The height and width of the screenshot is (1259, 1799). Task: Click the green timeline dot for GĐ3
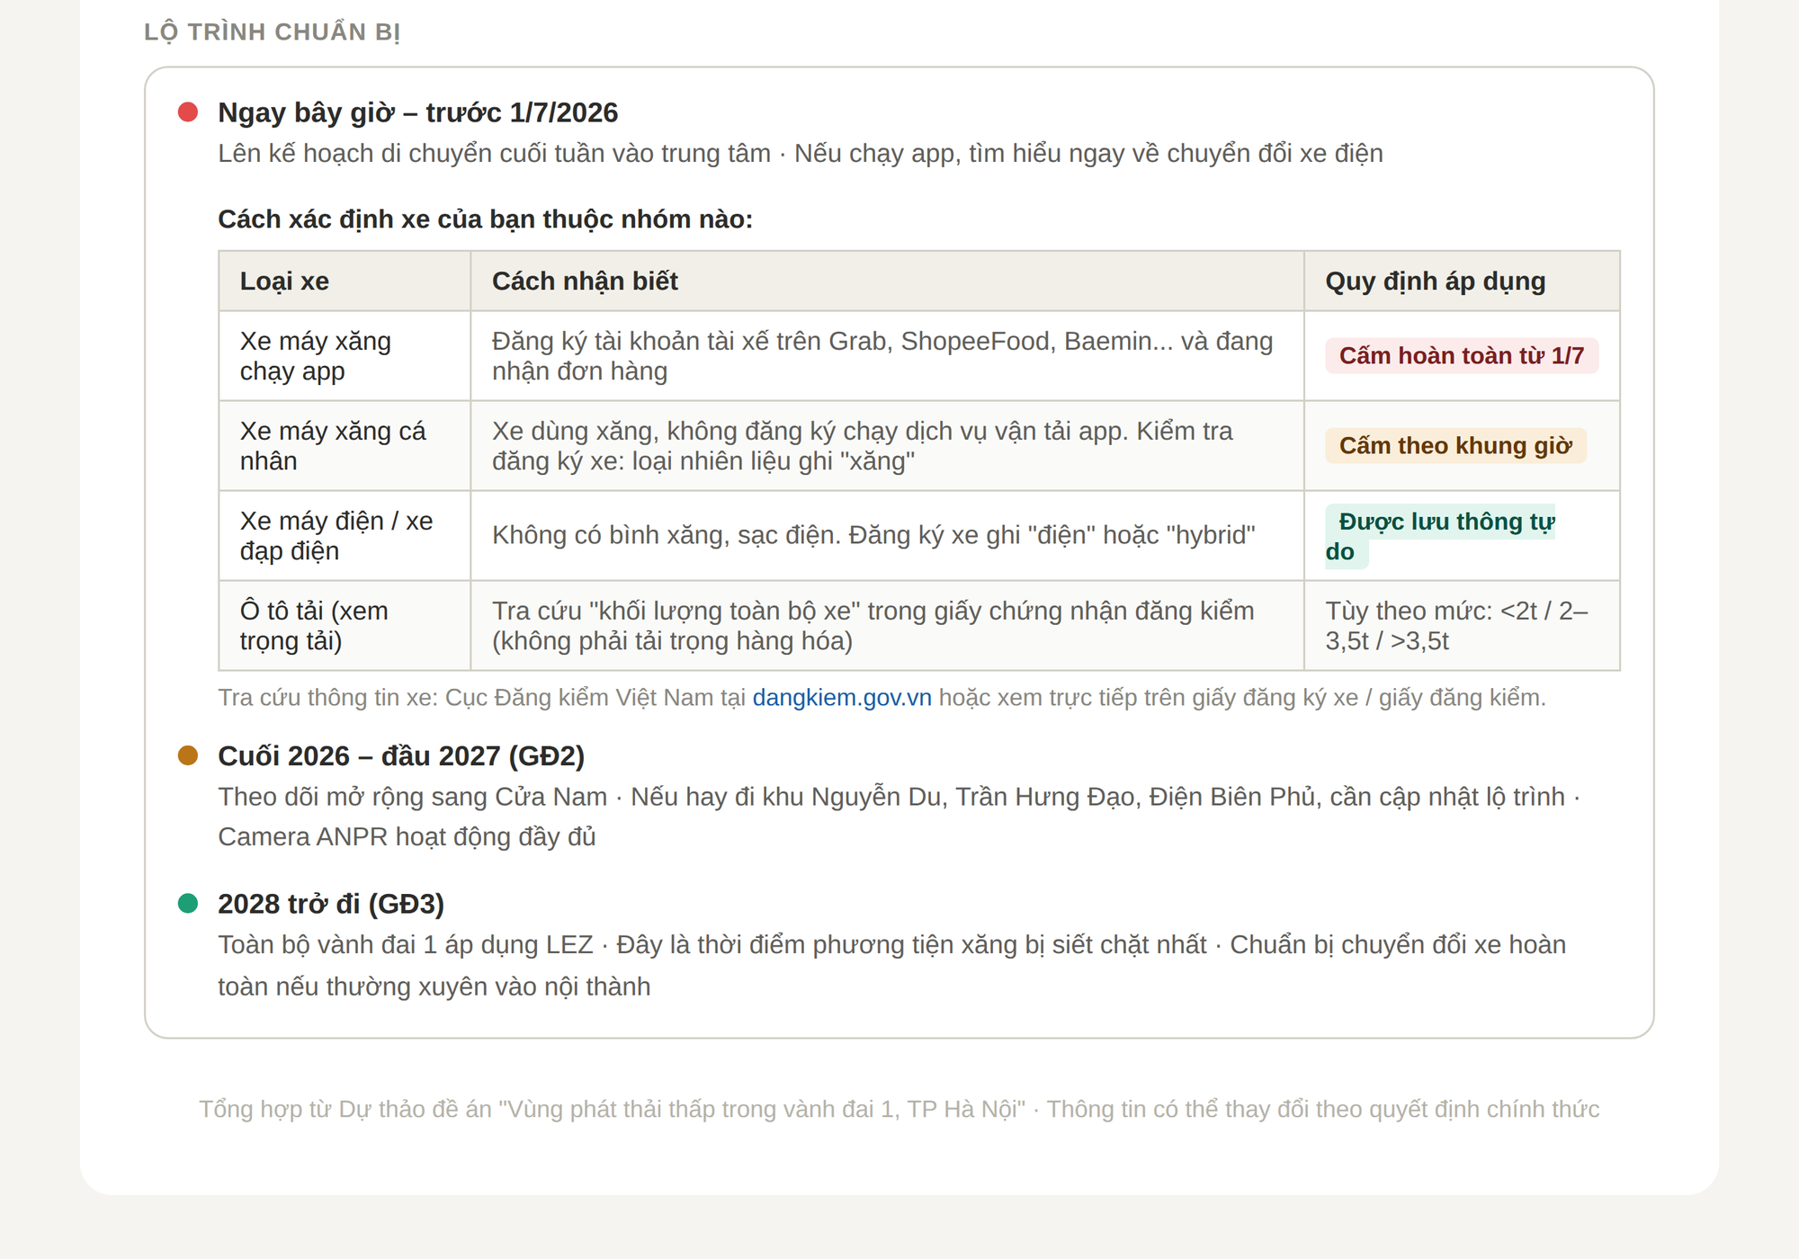(188, 903)
